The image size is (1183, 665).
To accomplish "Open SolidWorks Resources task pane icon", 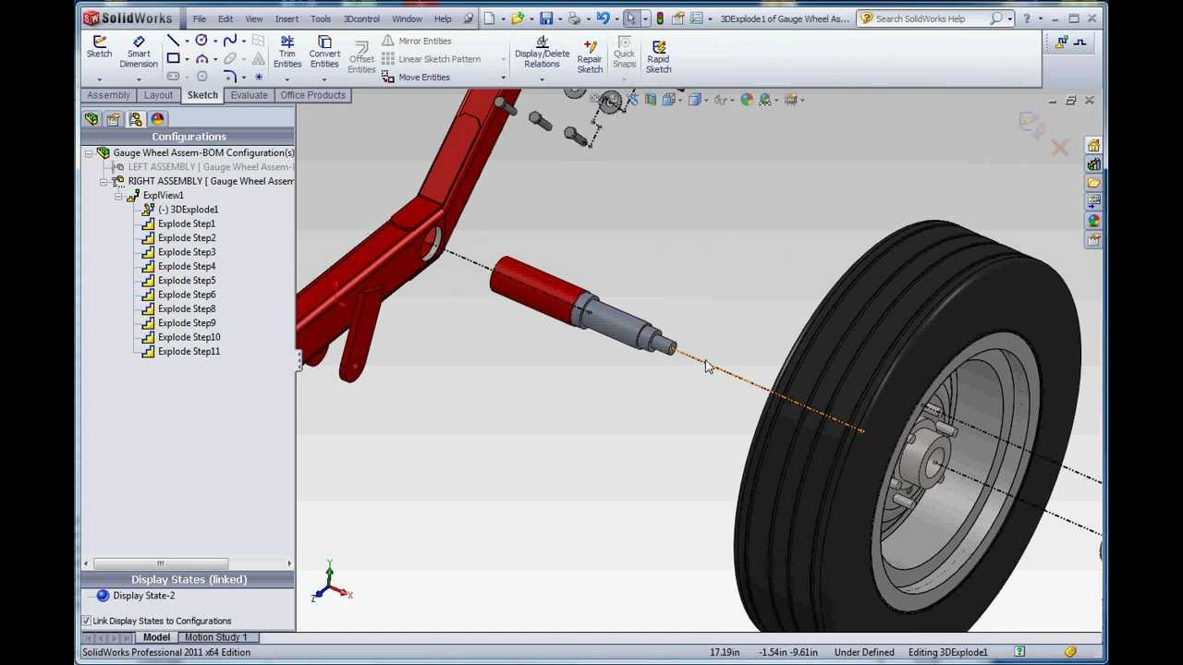I will (1093, 146).
